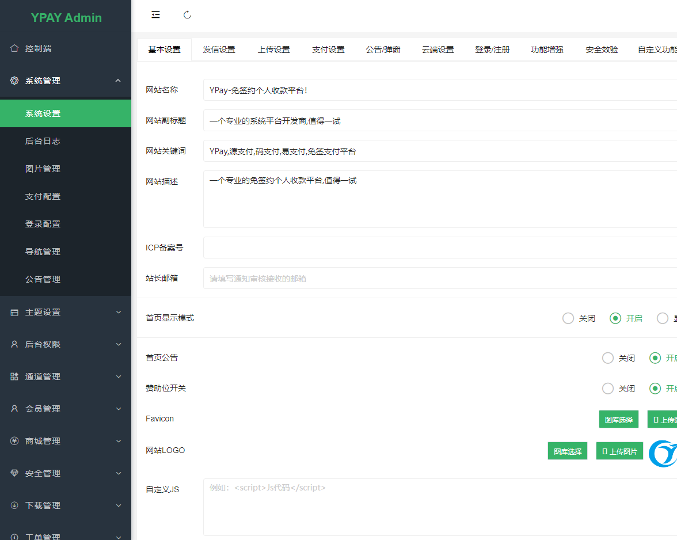Click the YPAY Admin logo

click(66, 18)
